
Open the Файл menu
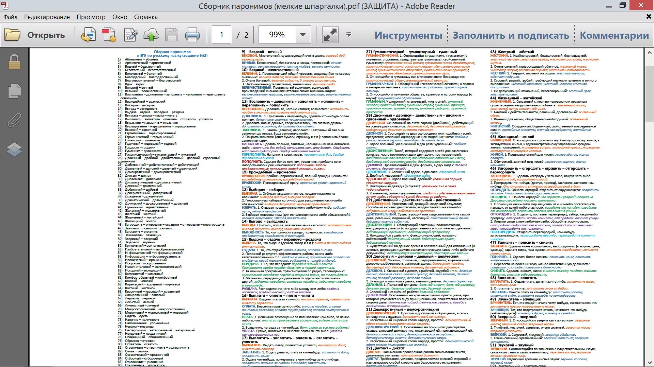click(10, 17)
